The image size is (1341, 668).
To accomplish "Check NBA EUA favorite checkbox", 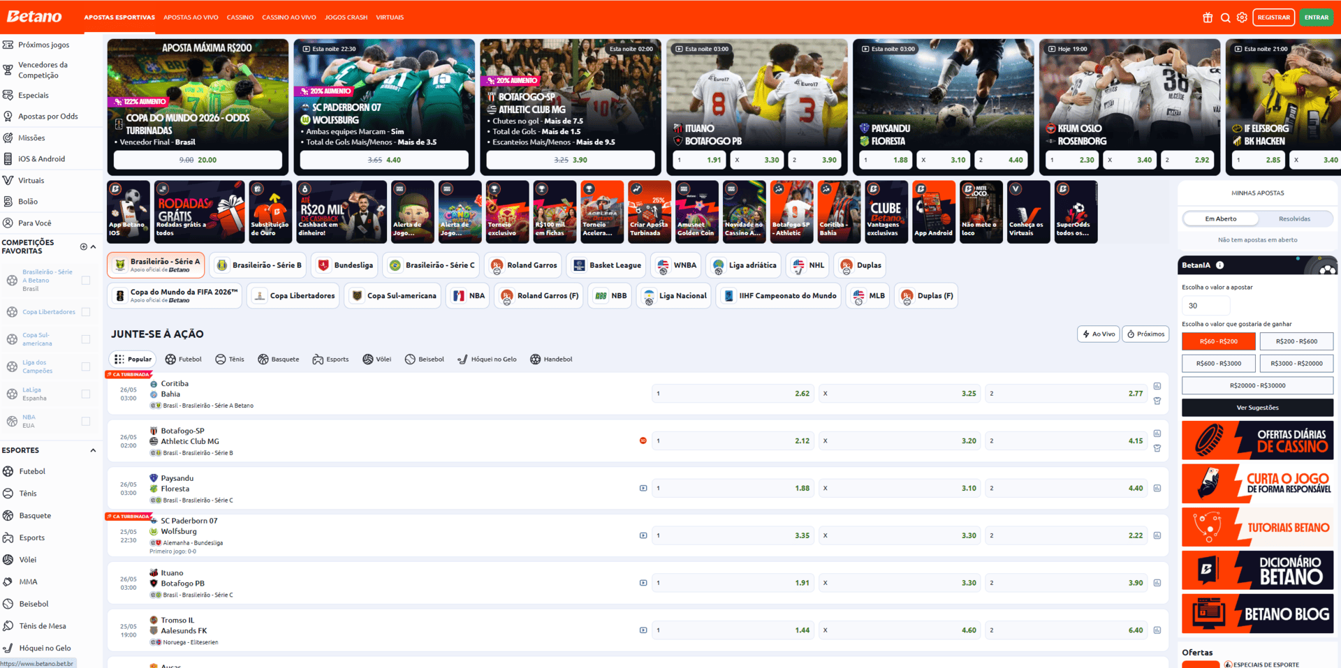I will tap(86, 421).
